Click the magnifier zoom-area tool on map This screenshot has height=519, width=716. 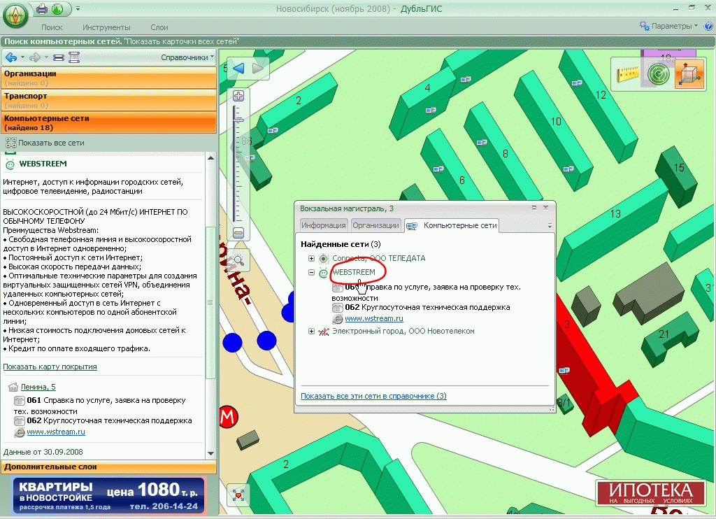pos(238,260)
